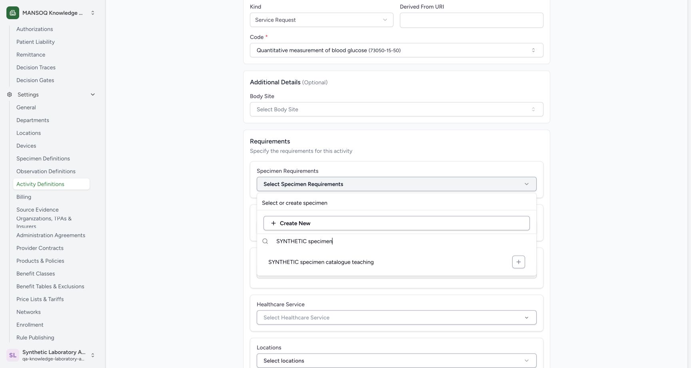Click the MANSOQ Knowledge organization logo icon
Image resolution: width=691 pixels, height=368 pixels.
pyautogui.click(x=13, y=13)
